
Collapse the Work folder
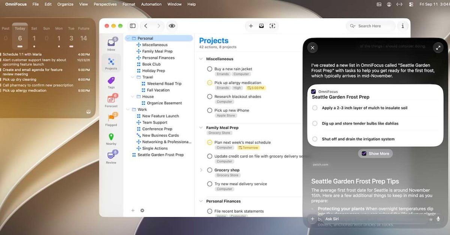click(128, 110)
